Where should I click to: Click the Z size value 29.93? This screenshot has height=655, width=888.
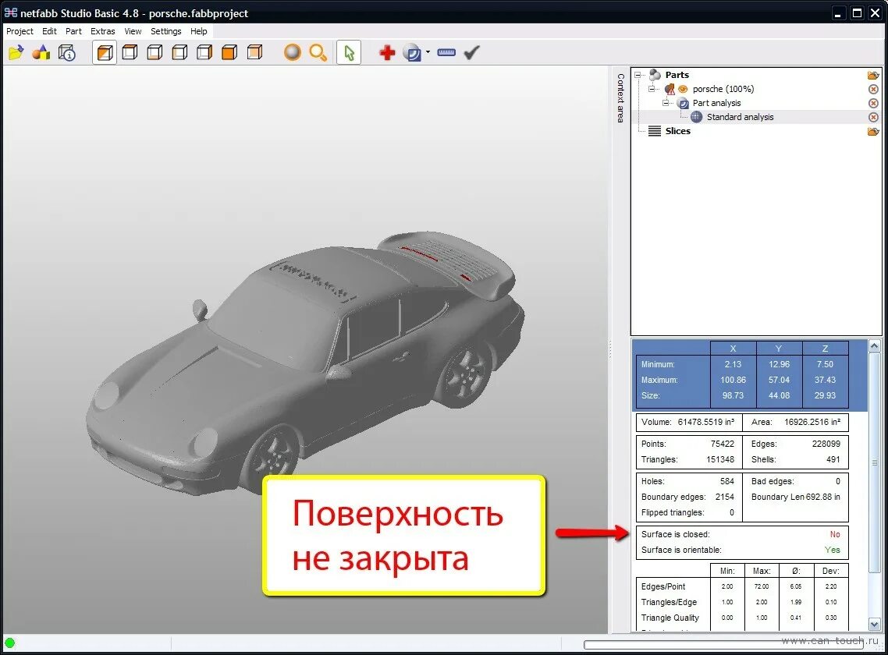(x=825, y=395)
